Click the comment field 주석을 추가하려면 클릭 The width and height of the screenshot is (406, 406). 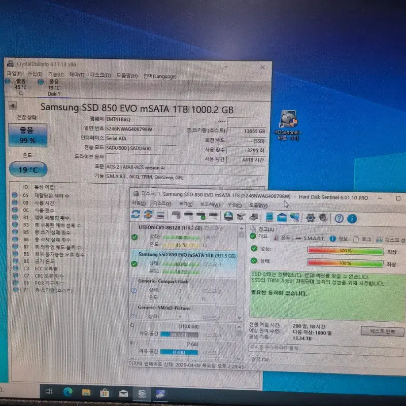tap(326, 349)
